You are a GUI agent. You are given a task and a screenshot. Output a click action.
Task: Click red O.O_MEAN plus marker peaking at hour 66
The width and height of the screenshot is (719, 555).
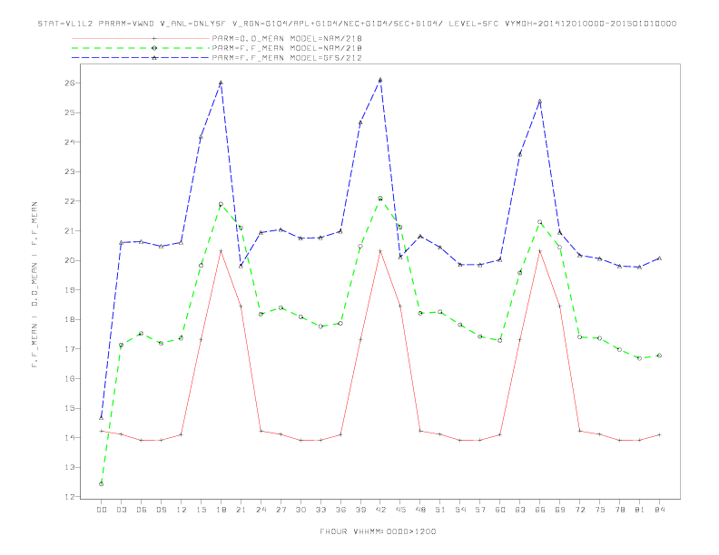540,251
